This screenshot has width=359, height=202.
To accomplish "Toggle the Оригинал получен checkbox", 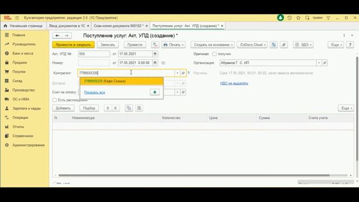I will (x=214, y=54).
